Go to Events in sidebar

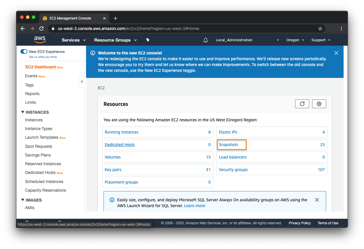[31, 76]
